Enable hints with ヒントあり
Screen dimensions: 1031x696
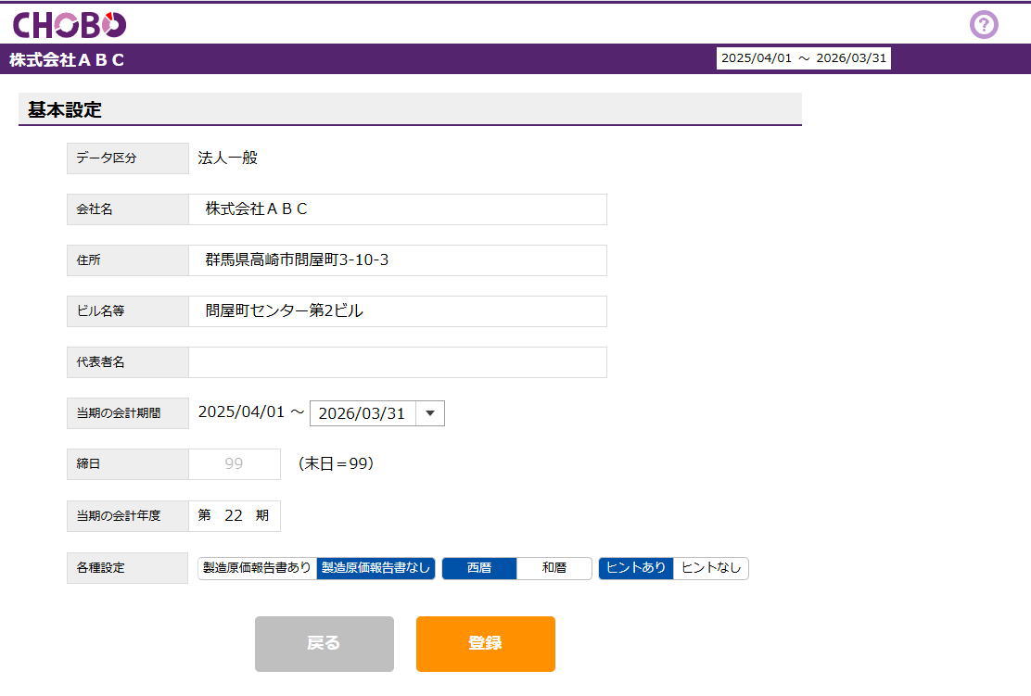pos(636,568)
